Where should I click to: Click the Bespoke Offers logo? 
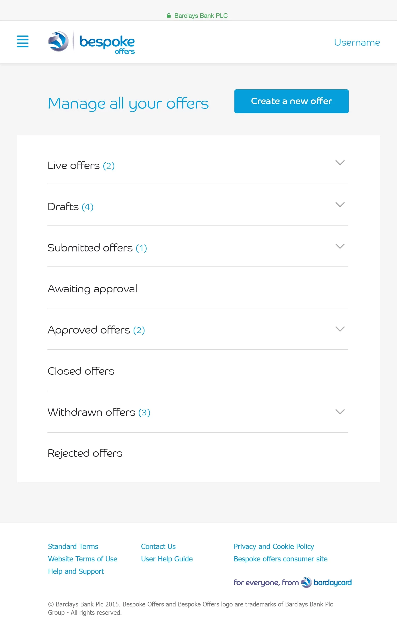tap(91, 42)
